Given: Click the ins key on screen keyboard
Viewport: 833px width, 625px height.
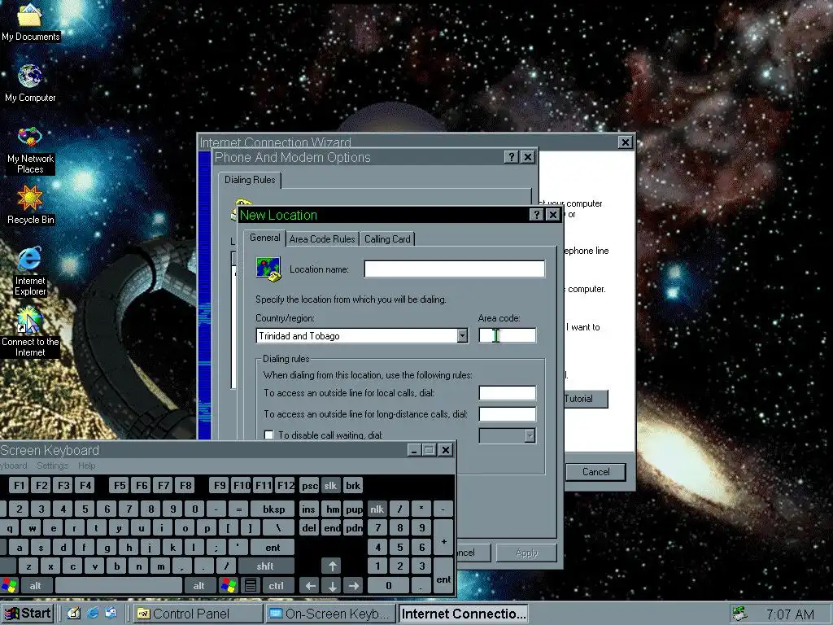Looking at the screenshot, I should point(308,509).
